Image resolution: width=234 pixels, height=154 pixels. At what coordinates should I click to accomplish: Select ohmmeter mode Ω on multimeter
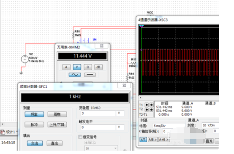88,67
